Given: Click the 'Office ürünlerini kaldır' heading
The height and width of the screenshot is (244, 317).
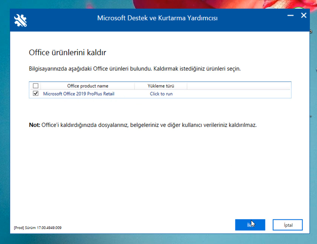Looking at the screenshot, I should coord(68,53).
